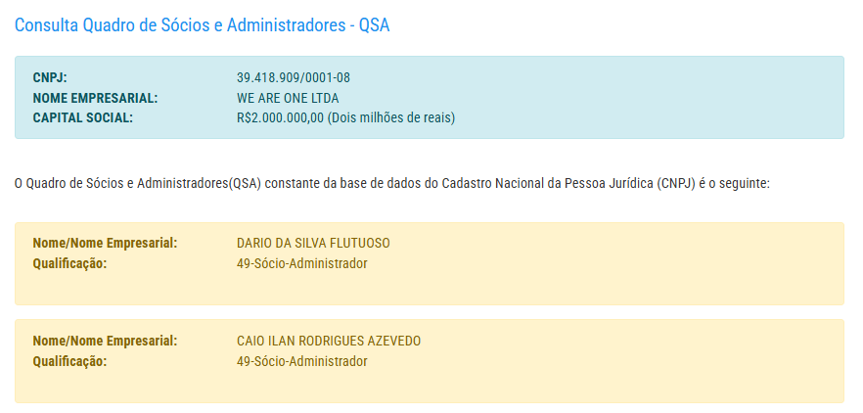Click the Qualificação label in Caio's card
863x413 pixels.
point(69,361)
